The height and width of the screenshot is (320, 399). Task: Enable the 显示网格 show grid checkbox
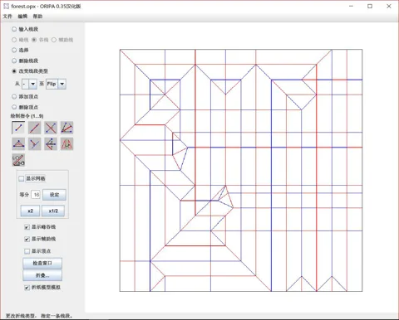21,178
